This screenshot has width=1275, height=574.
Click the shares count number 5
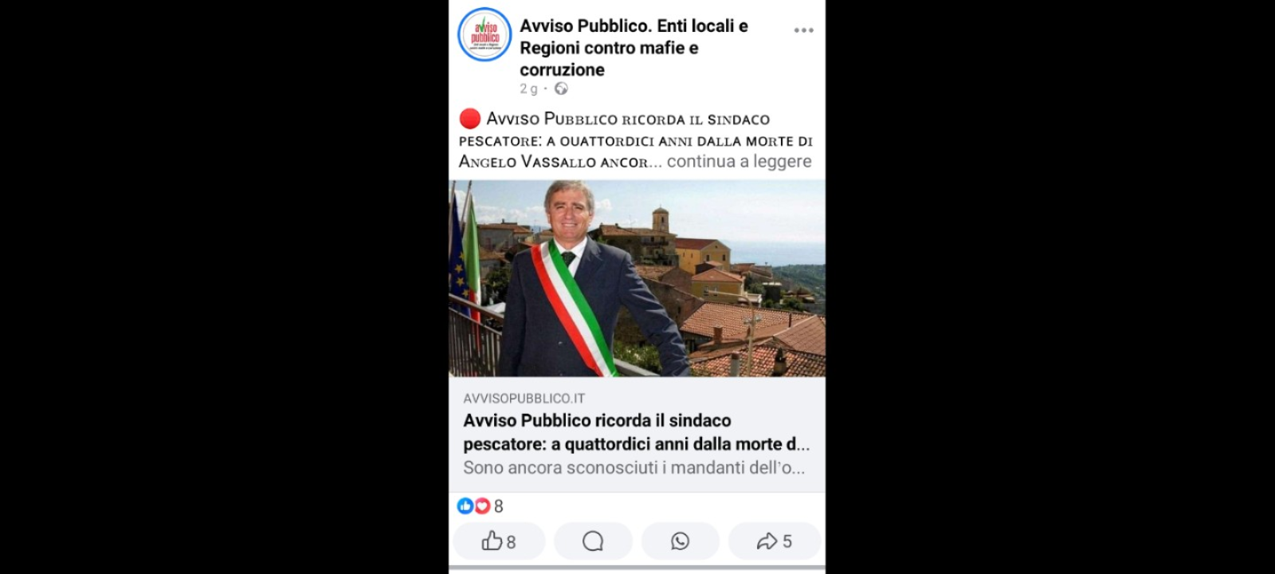click(787, 541)
